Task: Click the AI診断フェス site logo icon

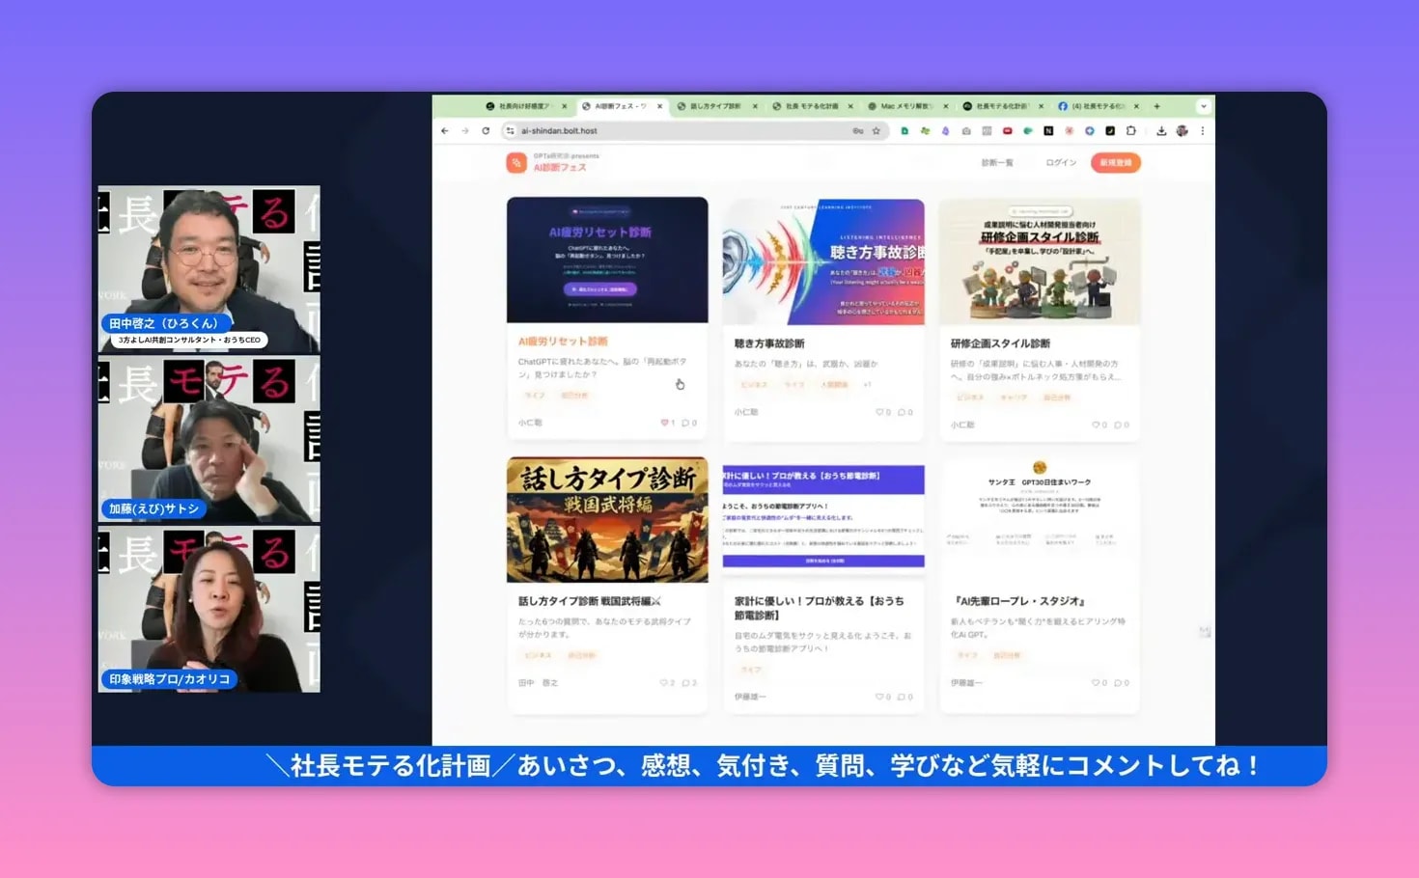Action: click(516, 162)
